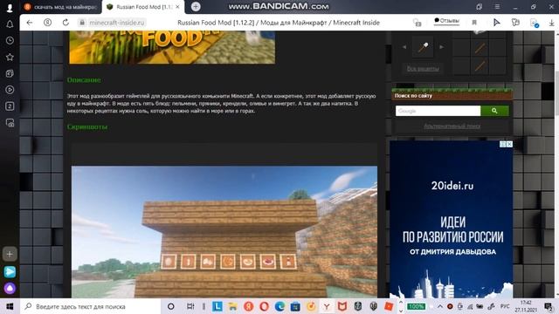Click the Описание heading
The height and width of the screenshot is (314, 559).
click(x=84, y=79)
